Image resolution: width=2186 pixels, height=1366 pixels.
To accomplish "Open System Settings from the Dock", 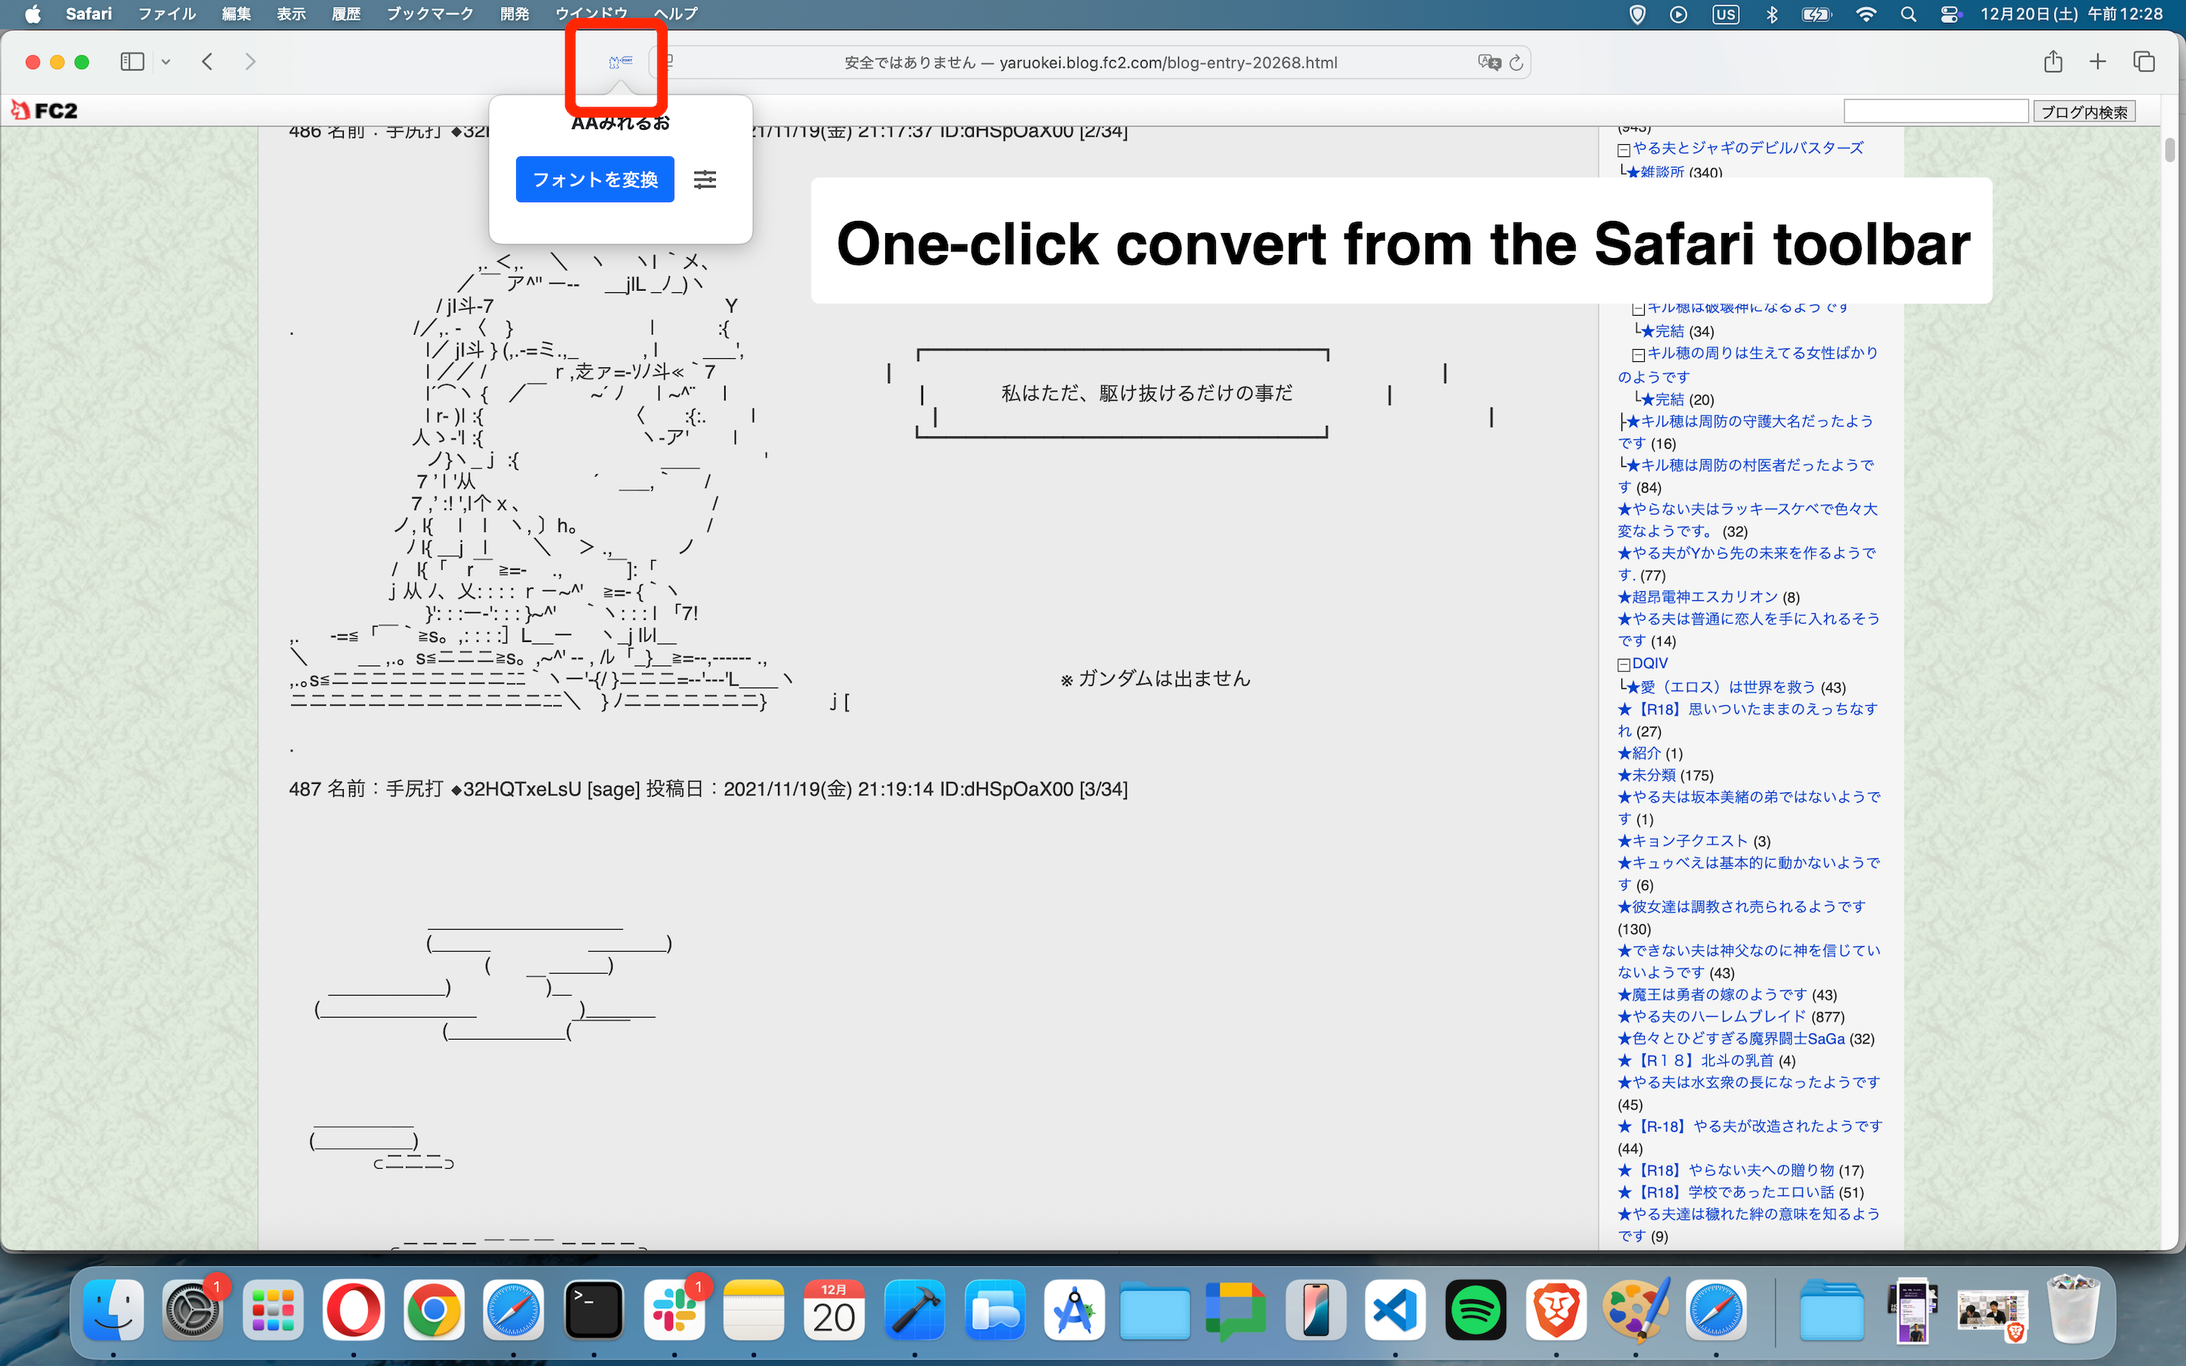I will coord(192,1309).
